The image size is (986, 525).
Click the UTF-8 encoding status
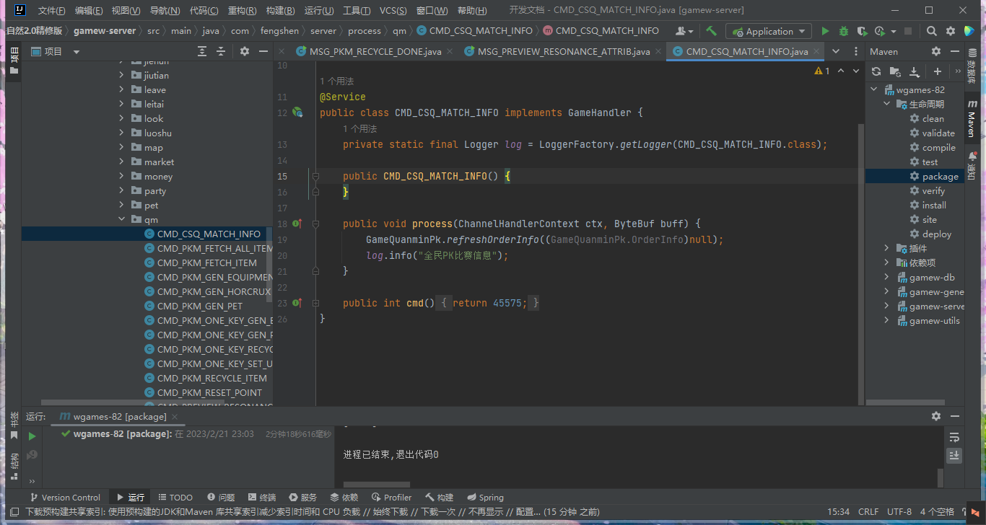pyautogui.click(x=899, y=511)
